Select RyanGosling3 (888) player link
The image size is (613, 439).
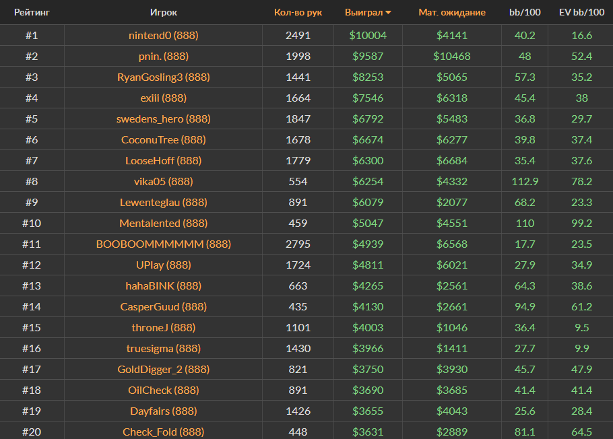pos(163,77)
